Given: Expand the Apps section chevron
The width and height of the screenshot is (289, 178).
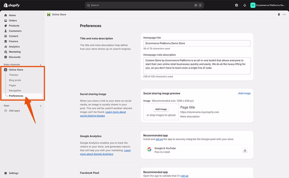Looking at the screenshot, I should pyautogui.click(x=40, y=106).
